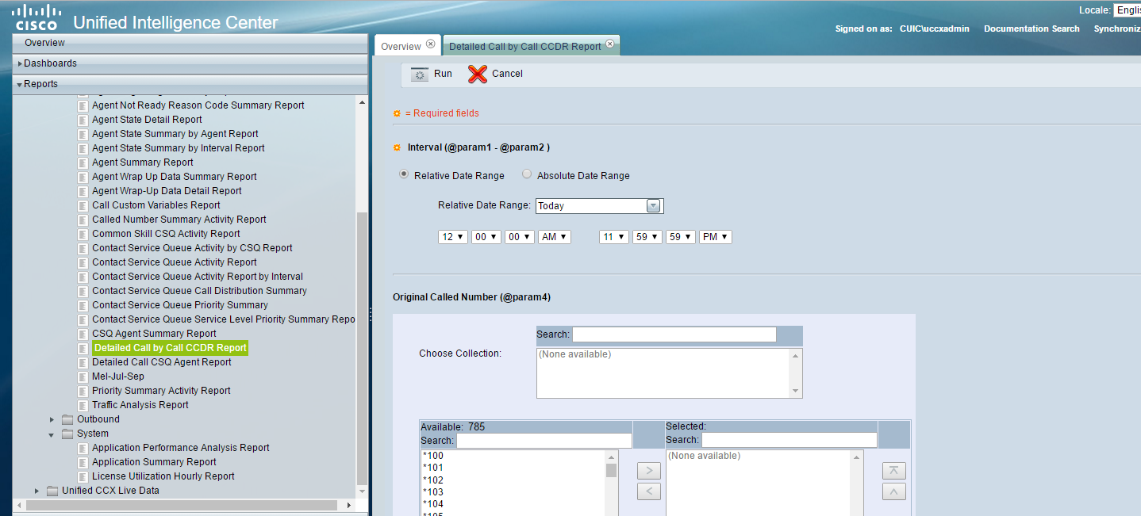Click report icon beside Agent State Detail Report
1141x516 pixels.
[x=83, y=120]
